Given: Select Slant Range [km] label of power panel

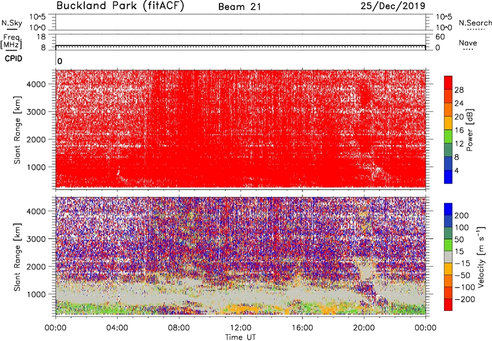Looking at the screenshot, I should click(17, 130).
